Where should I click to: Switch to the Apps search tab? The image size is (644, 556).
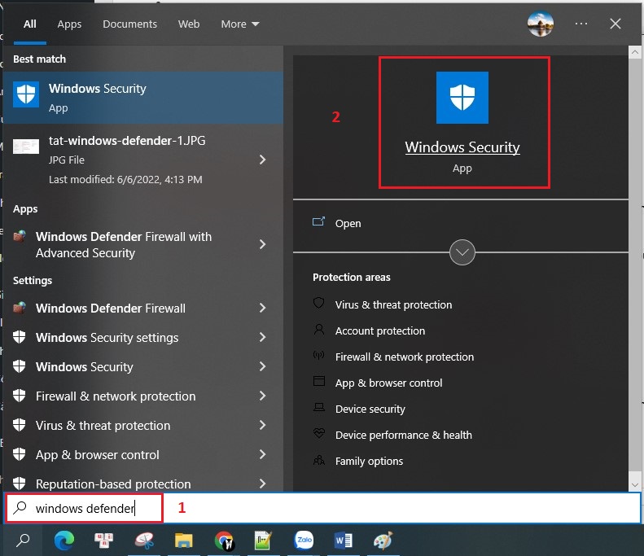(x=69, y=24)
